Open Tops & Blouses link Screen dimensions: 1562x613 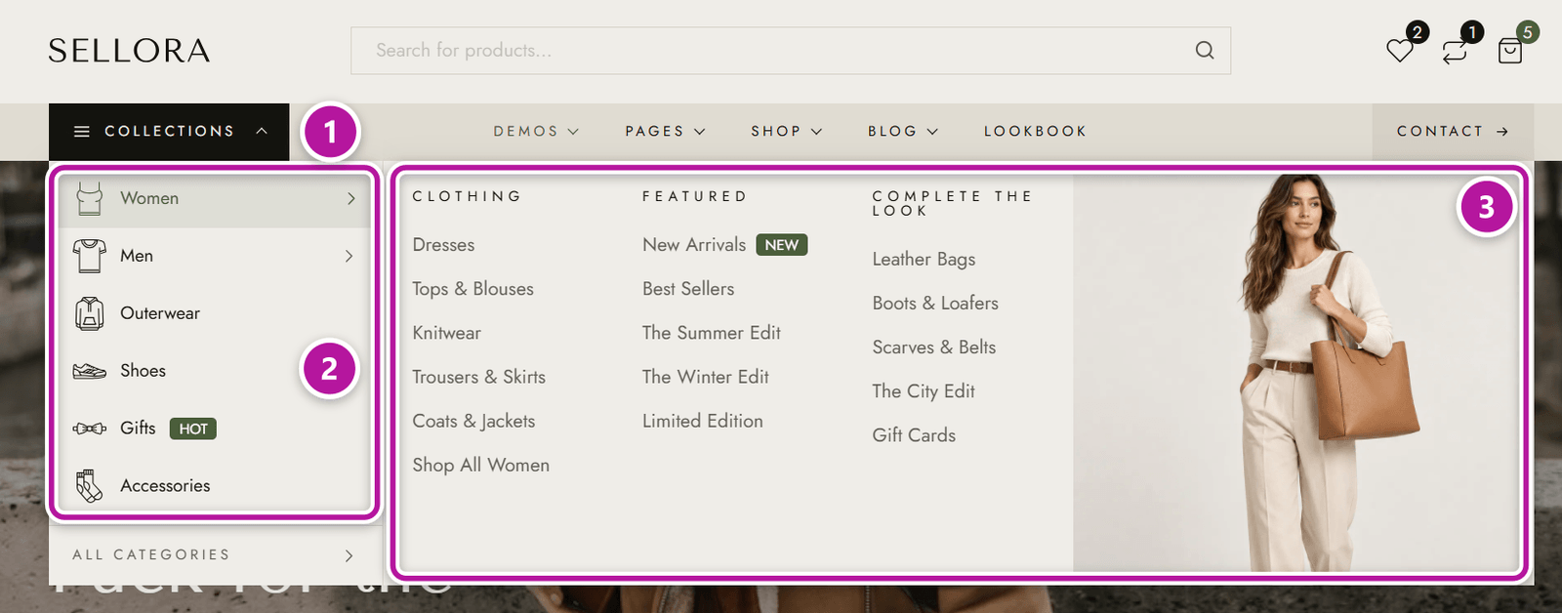coord(473,289)
